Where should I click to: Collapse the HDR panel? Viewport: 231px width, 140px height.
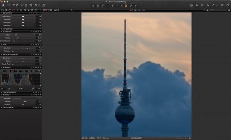pyautogui.click(x=1, y=44)
